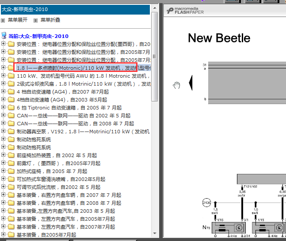Open the 1.8 l 多点喷射(Motronic)/110 kW 发动机 entry
286x241 pixels.
(x=84, y=68)
